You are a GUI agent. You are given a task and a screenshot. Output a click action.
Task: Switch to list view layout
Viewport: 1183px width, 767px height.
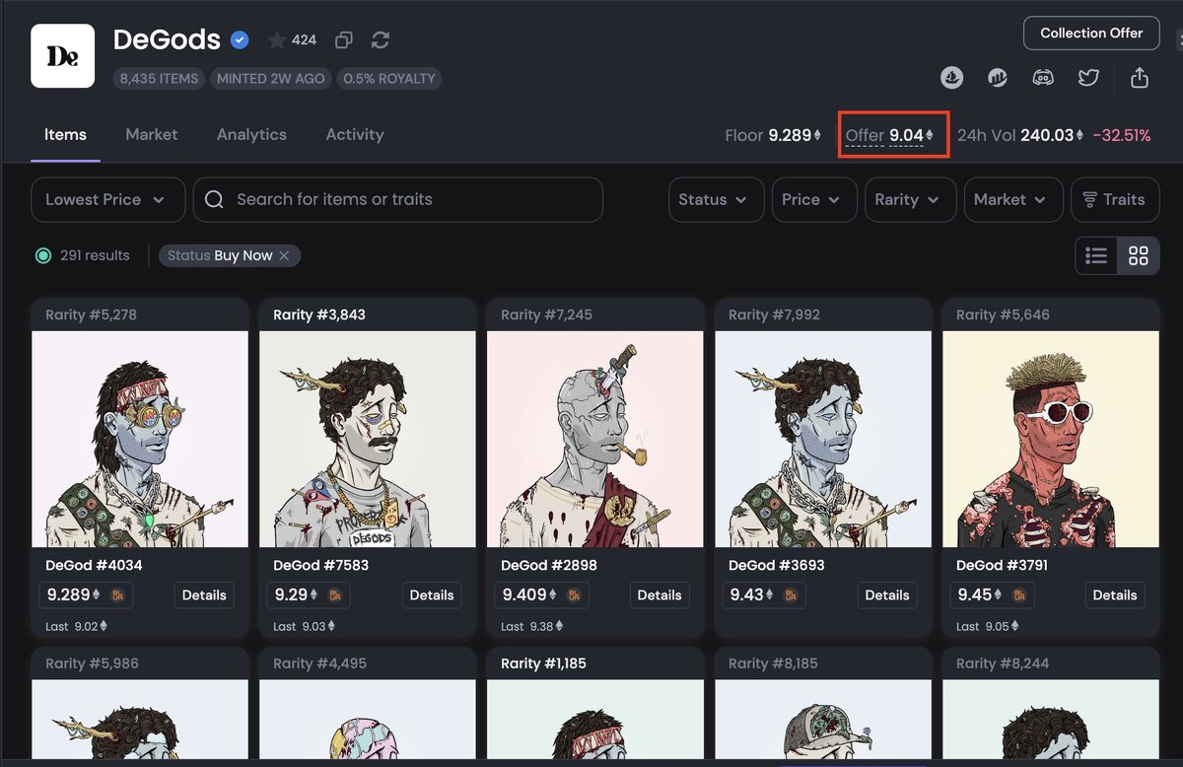click(1096, 256)
